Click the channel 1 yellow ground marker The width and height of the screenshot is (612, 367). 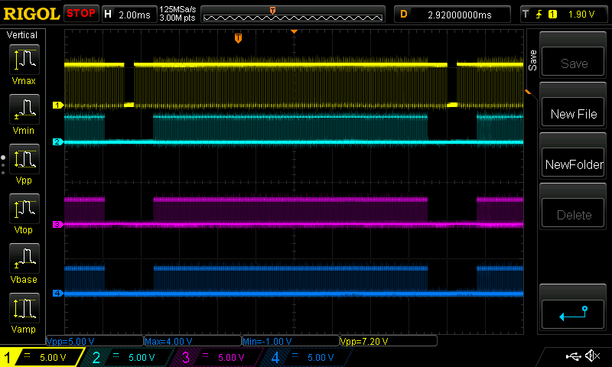tap(58, 105)
